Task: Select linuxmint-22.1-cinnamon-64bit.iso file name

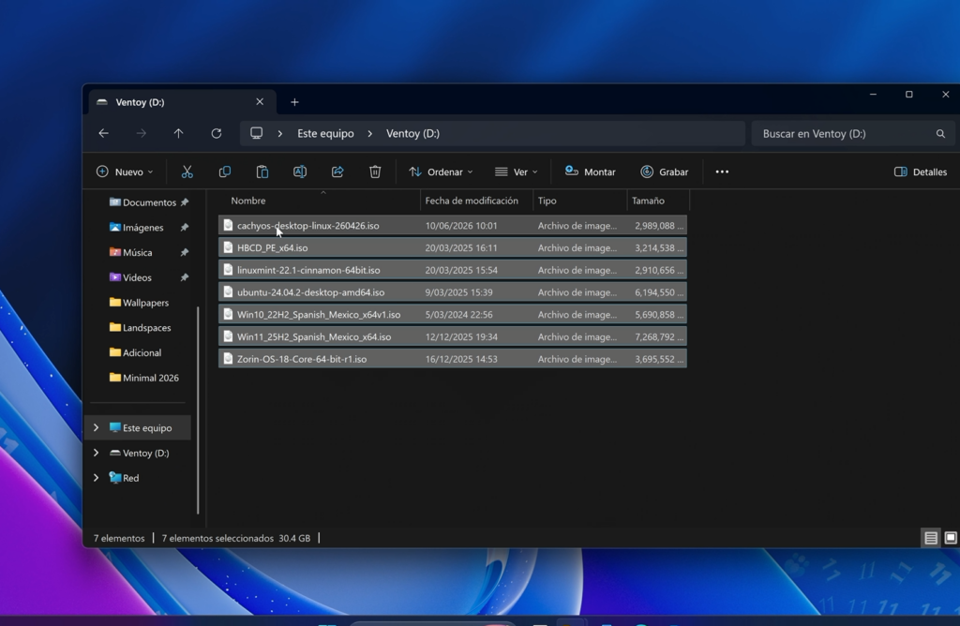Action: coord(308,270)
